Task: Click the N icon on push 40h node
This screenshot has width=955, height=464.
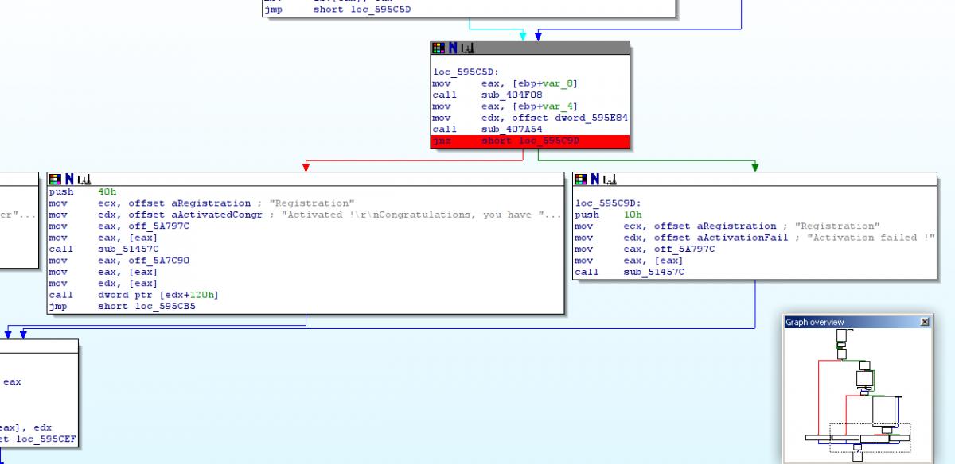Action: click(68, 180)
